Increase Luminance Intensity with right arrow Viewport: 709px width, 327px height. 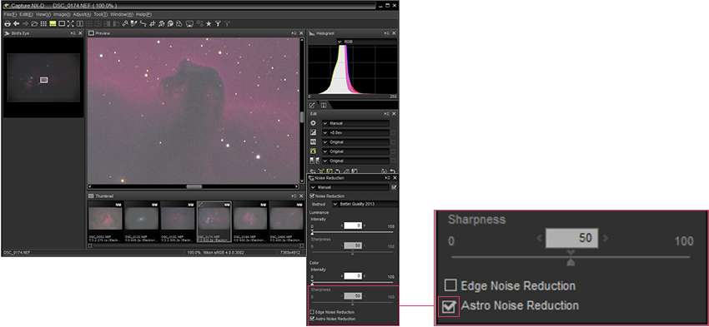coord(365,225)
